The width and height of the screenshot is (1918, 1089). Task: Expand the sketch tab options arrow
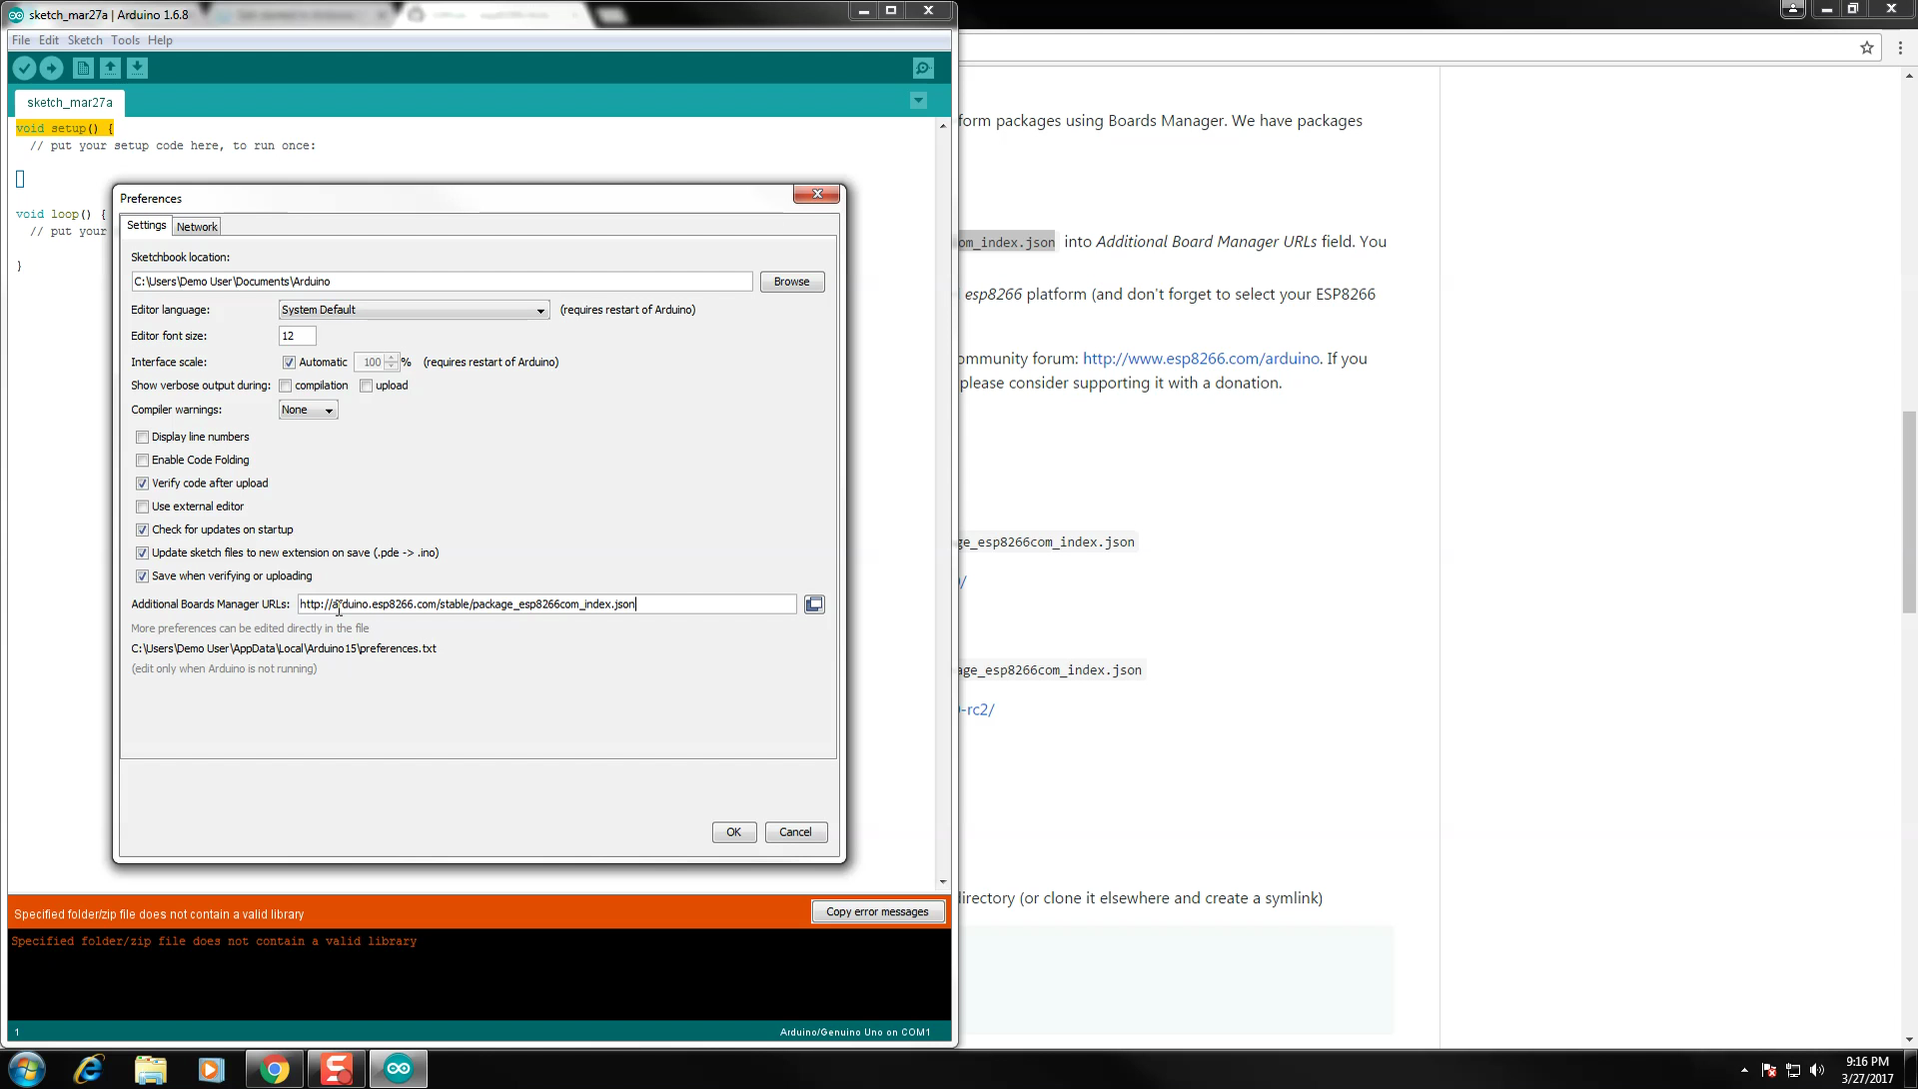[x=918, y=101]
